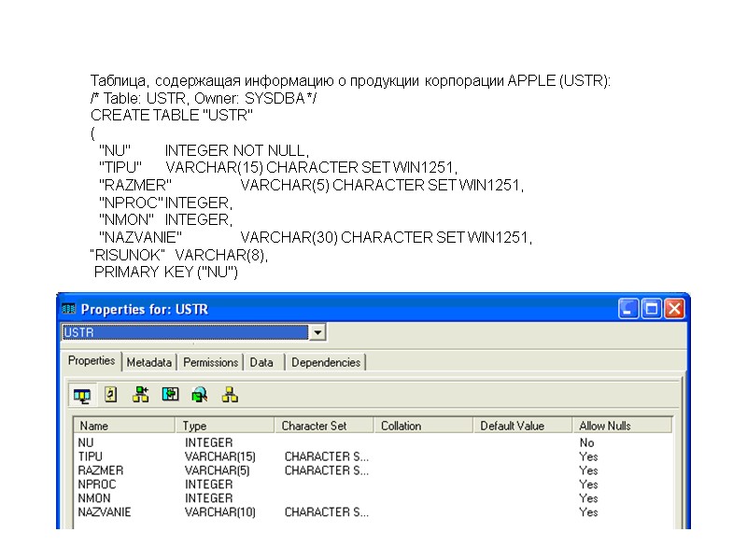Viewport: 747px width, 560px height.
Task: Open the search toolbar icon with magnifier
Action: tap(200, 395)
